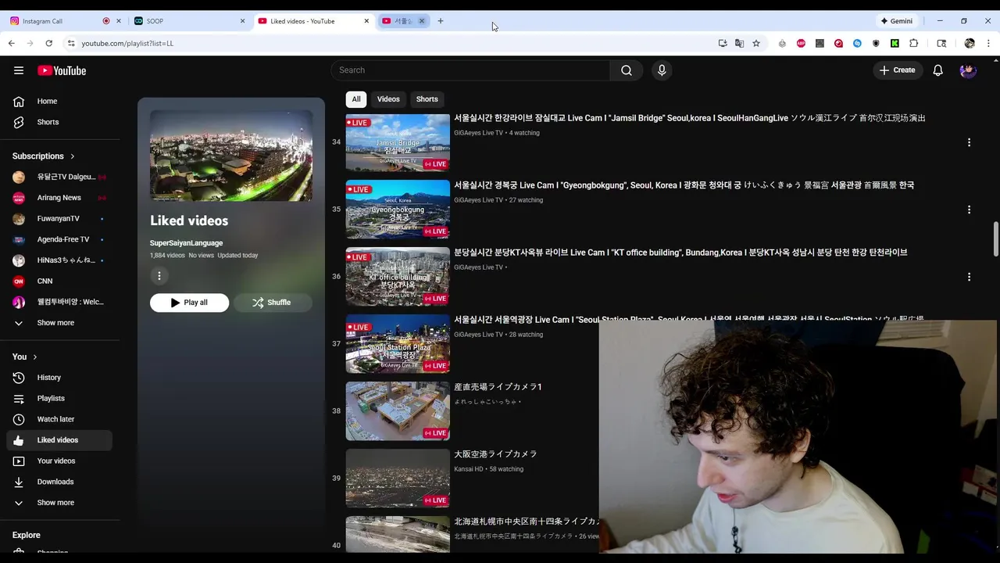Close the Liked videos - YouTube tab
Viewport: 1000px width, 563px height.
coord(366,21)
